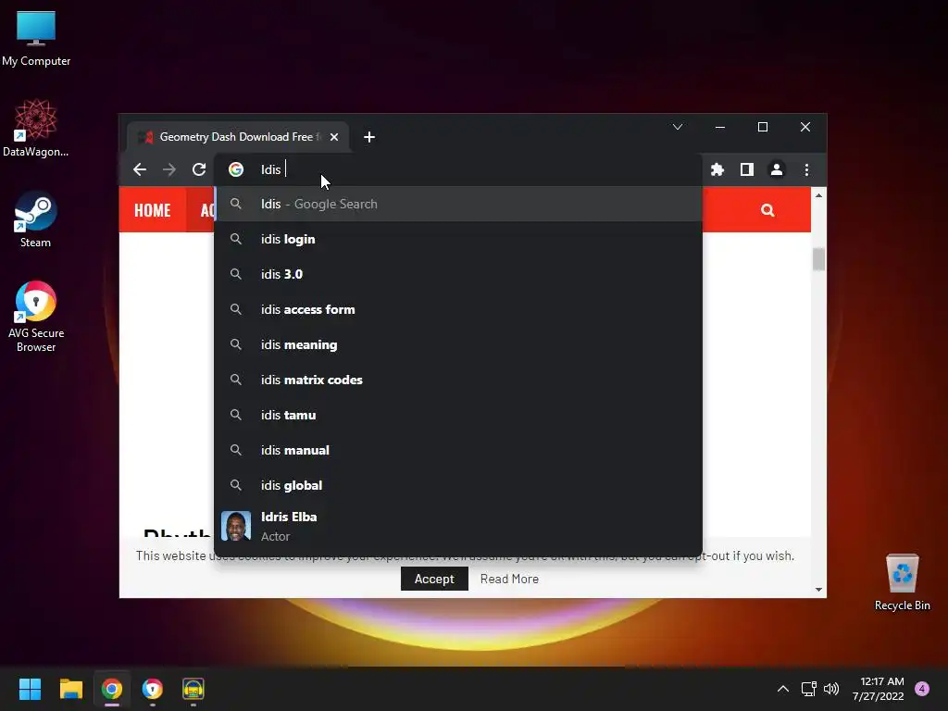The width and height of the screenshot is (948, 711).
Task: Toggle Chrome side panel icon
Action: pos(747,170)
